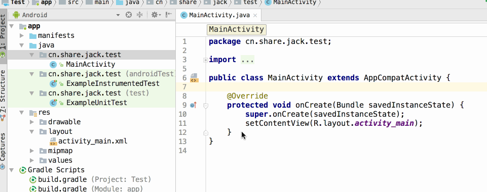Click the related XML file gutter icon
487x192 pixels.
coord(194,77)
